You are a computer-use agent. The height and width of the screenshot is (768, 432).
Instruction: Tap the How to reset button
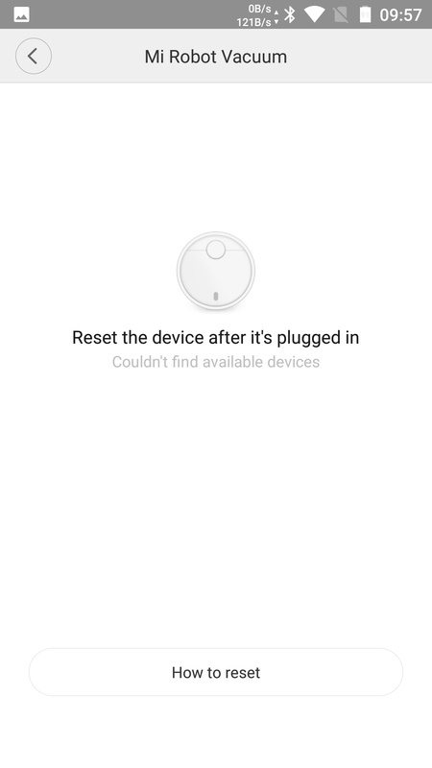(x=216, y=672)
